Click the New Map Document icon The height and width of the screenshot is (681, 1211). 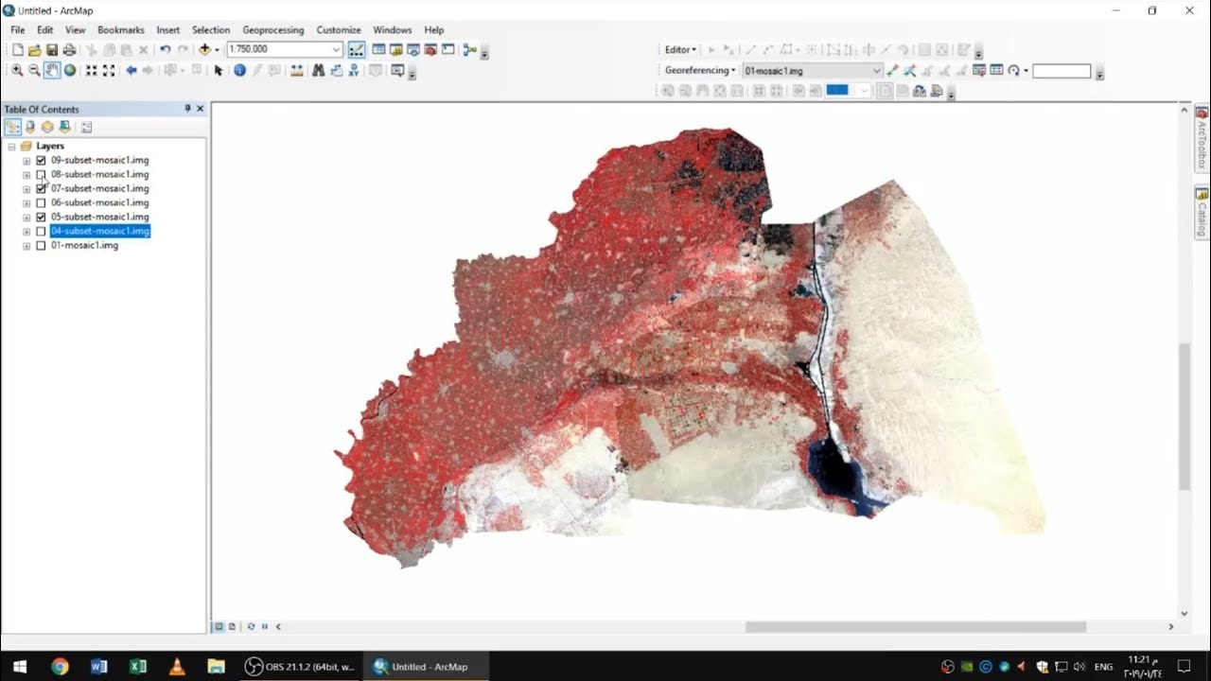[18, 49]
